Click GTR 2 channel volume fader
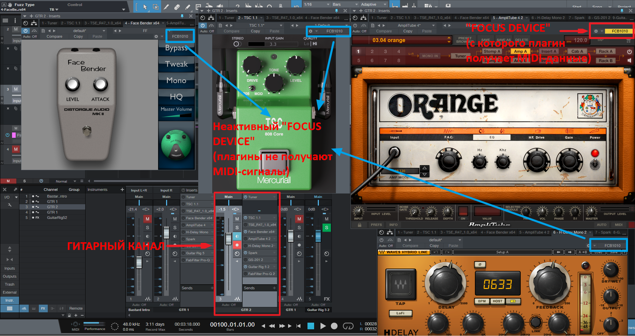Screen dimensions: 635x336 click(x=229, y=238)
